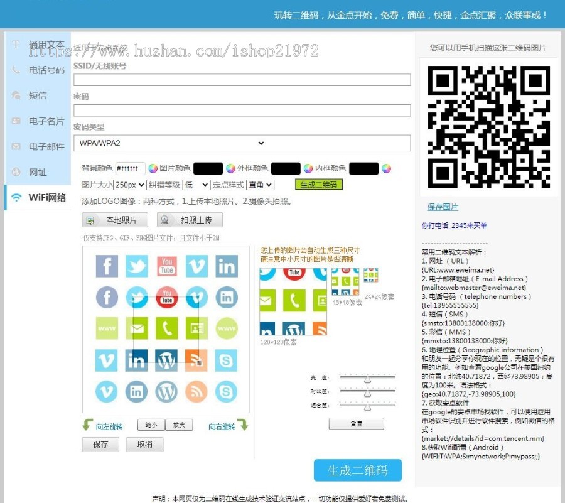The height and width of the screenshot is (503, 565).
Task: Click the 亮度 brightness slider
Action: point(367,377)
